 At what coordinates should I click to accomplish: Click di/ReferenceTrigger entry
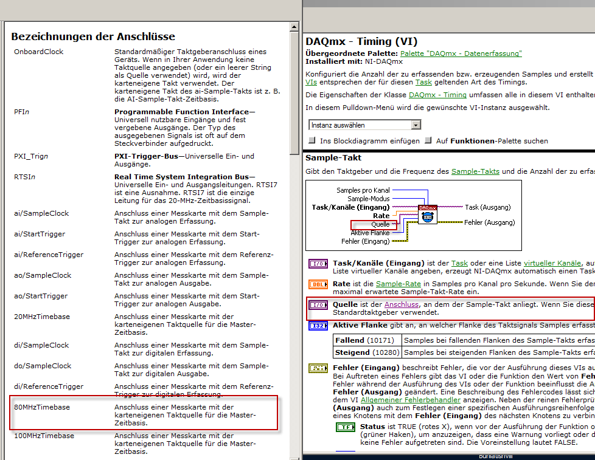(49, 386)
